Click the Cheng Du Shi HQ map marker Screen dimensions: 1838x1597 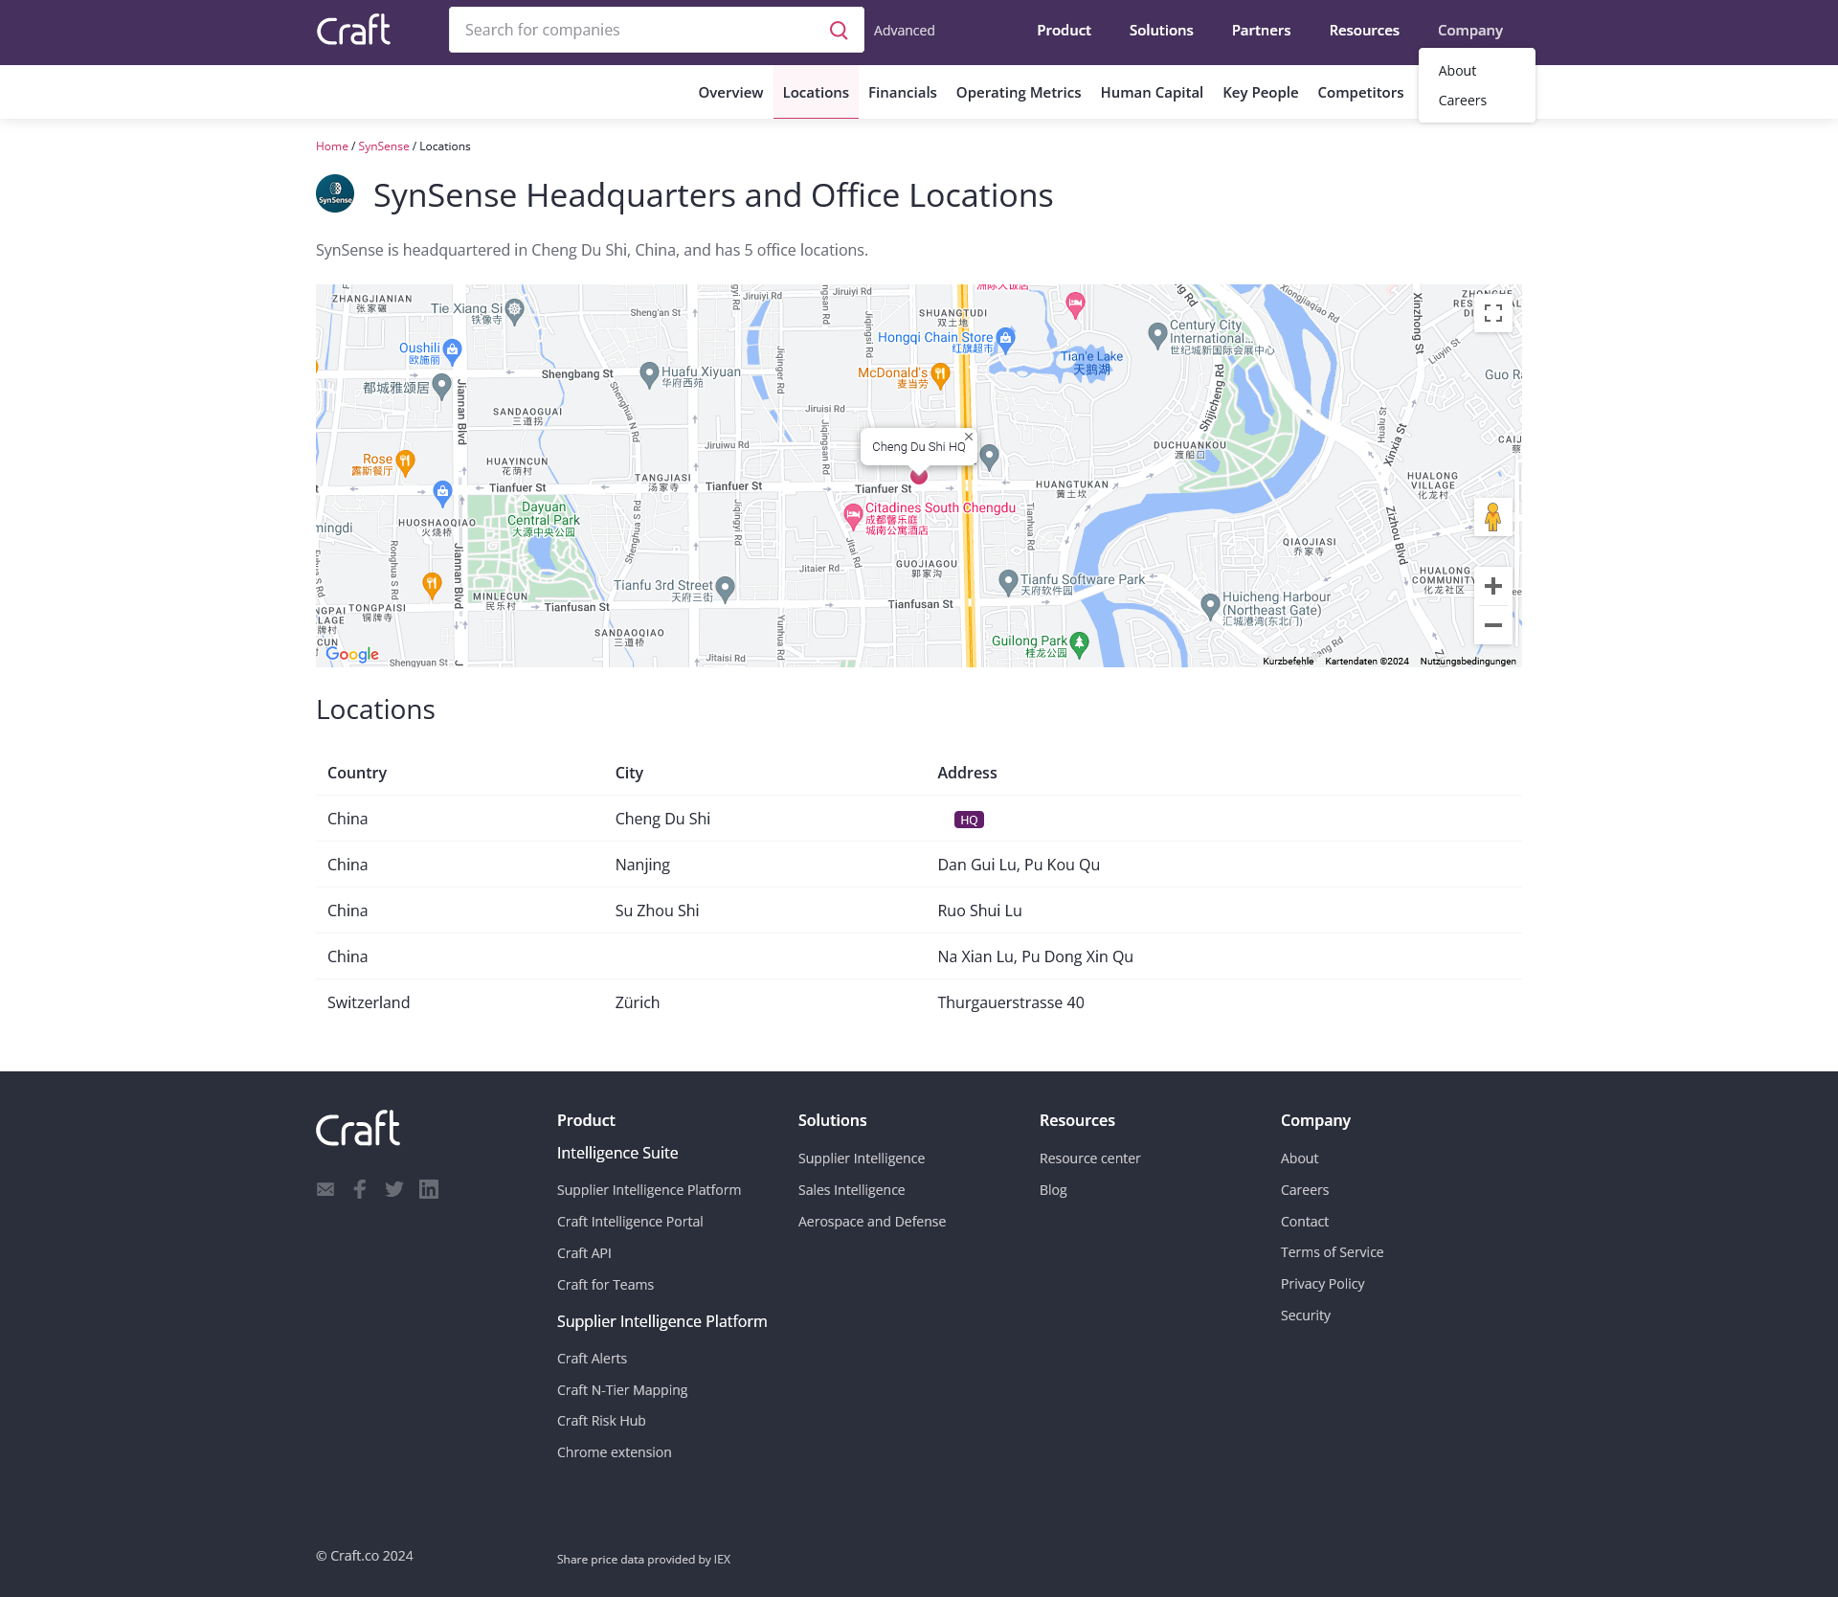pos(919,475)
